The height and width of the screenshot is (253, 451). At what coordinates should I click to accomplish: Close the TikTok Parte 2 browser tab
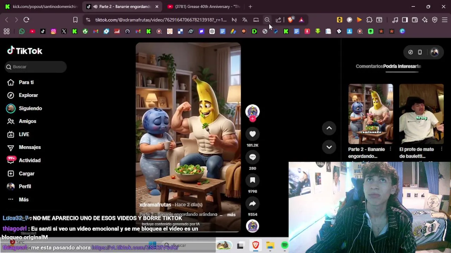click(x=157, y=6)
